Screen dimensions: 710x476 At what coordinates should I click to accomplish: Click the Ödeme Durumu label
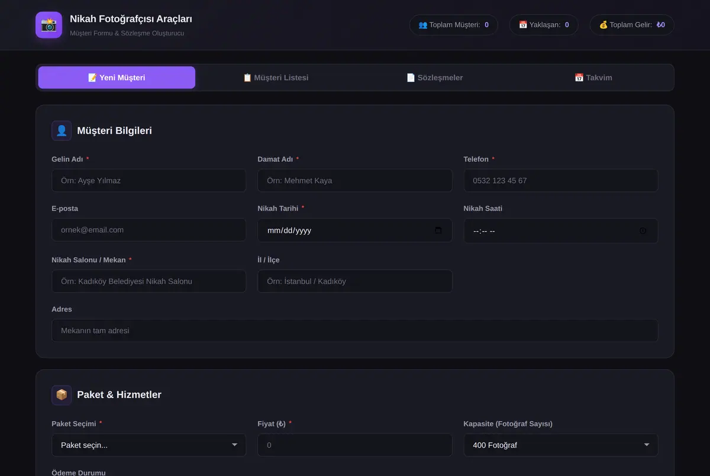(x=79, y=472)
